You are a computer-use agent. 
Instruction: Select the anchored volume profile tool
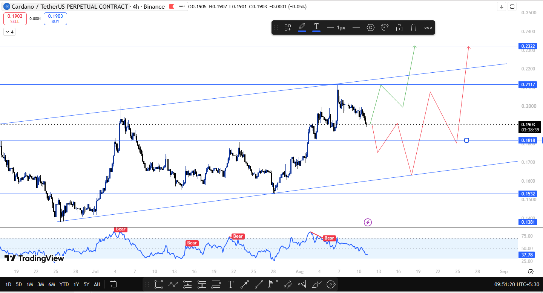pos(302,284)
